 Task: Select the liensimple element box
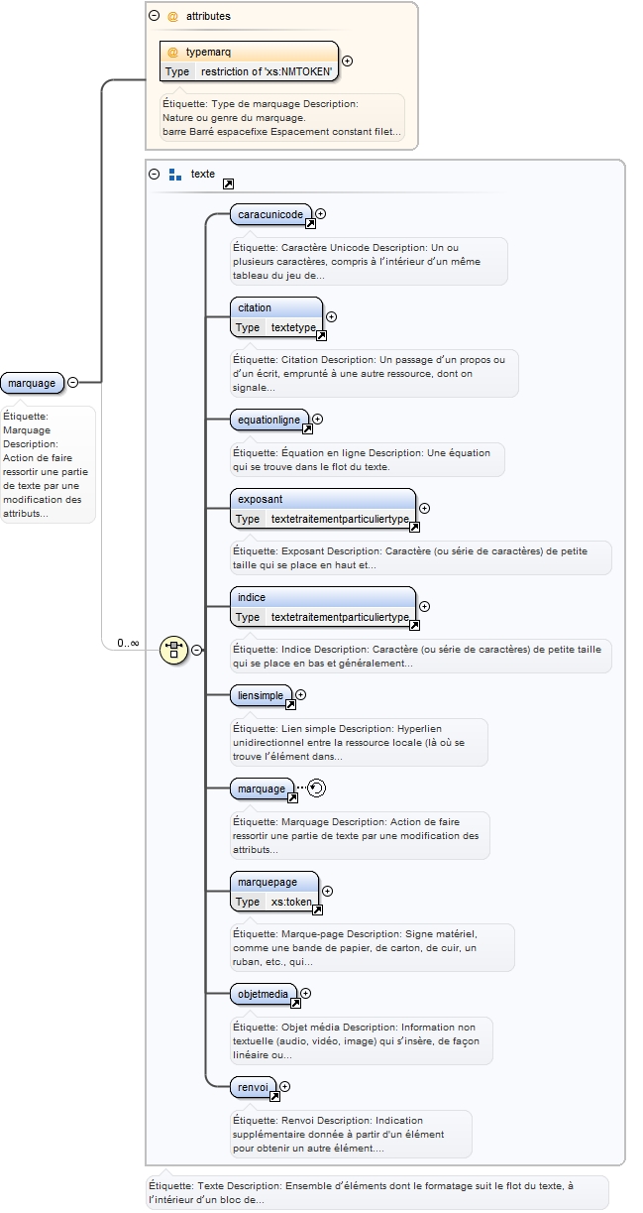[261, 696]
